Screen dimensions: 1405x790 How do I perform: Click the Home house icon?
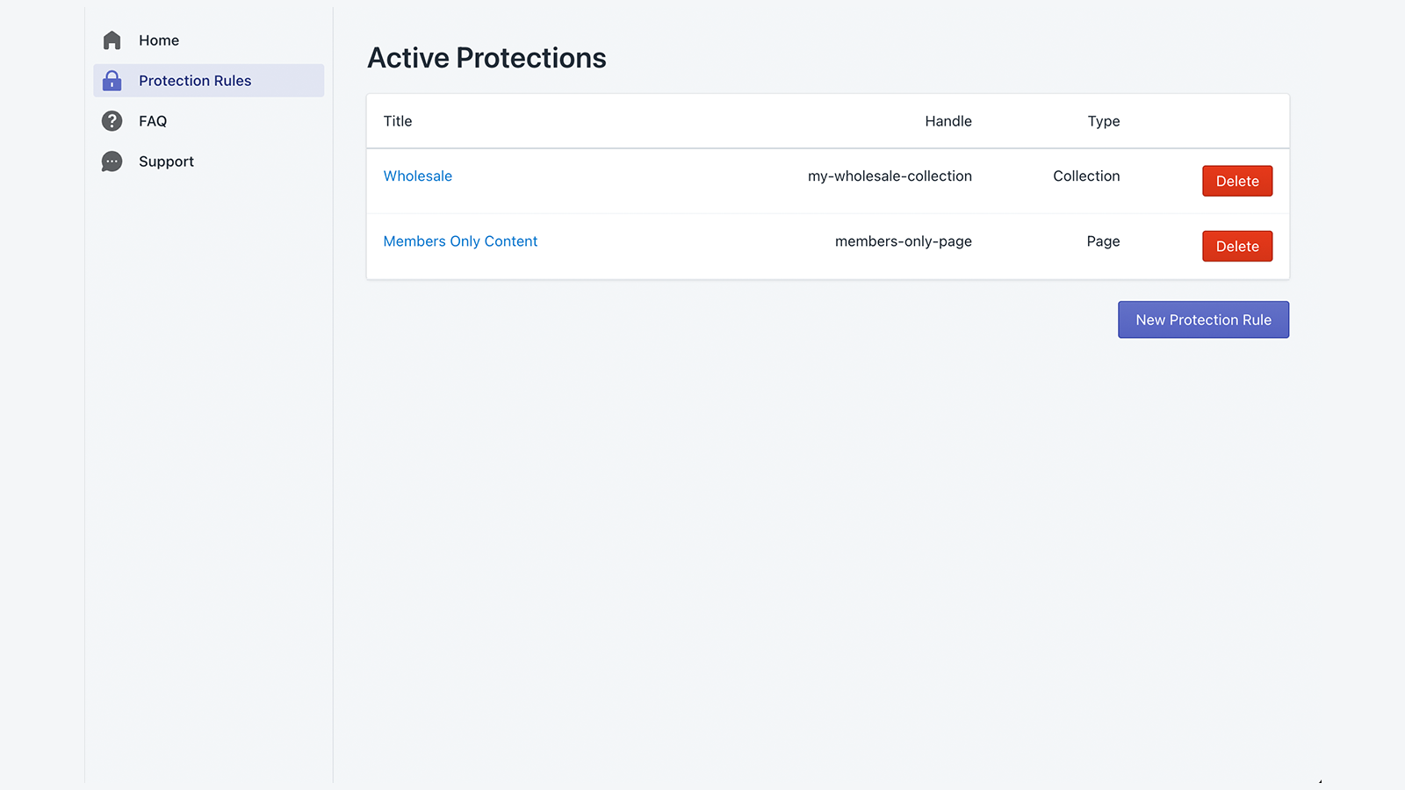point(112,39)
